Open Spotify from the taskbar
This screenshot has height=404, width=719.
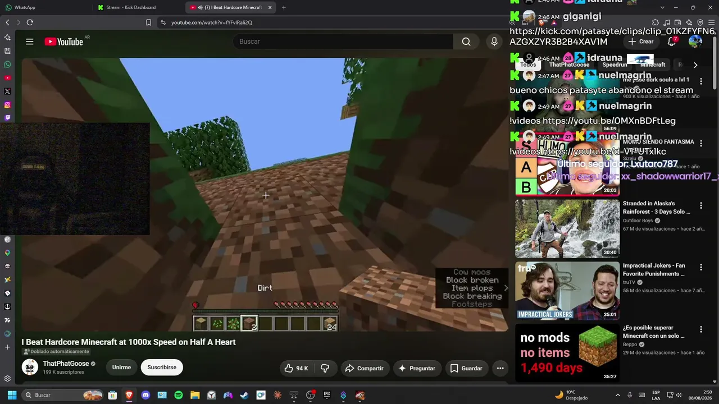(x=179, y=395)
